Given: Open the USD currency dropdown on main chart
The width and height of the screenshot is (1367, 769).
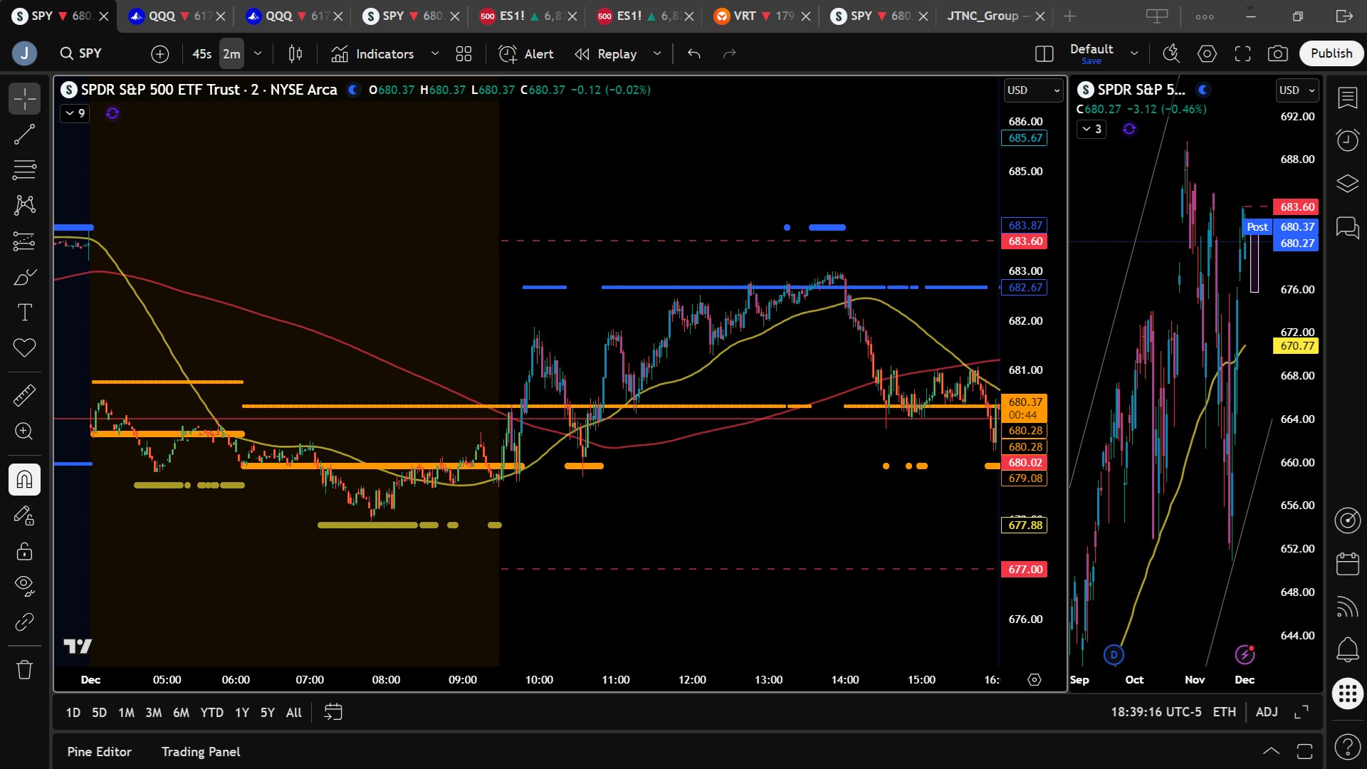Looking at the screenshot, I should coord(1034,90).
